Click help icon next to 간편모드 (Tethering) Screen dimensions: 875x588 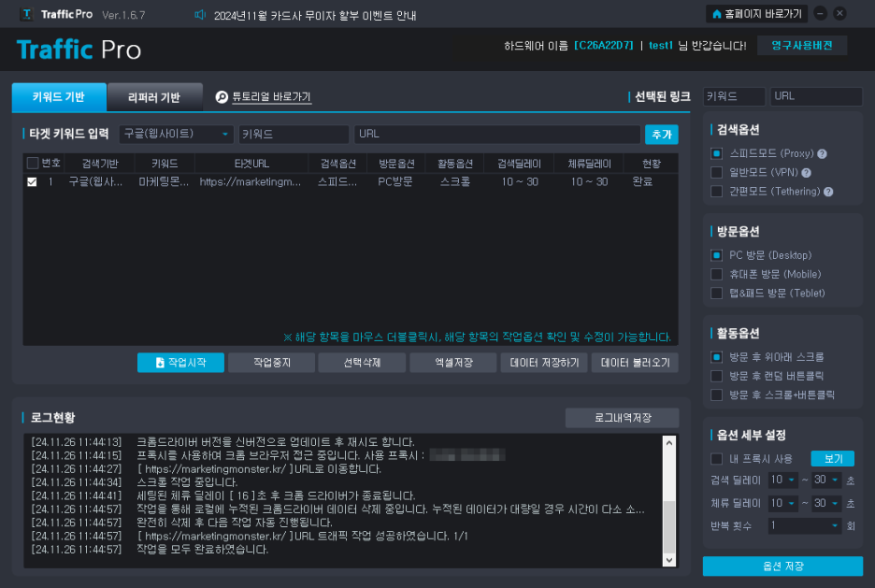[x=828, y=192]
